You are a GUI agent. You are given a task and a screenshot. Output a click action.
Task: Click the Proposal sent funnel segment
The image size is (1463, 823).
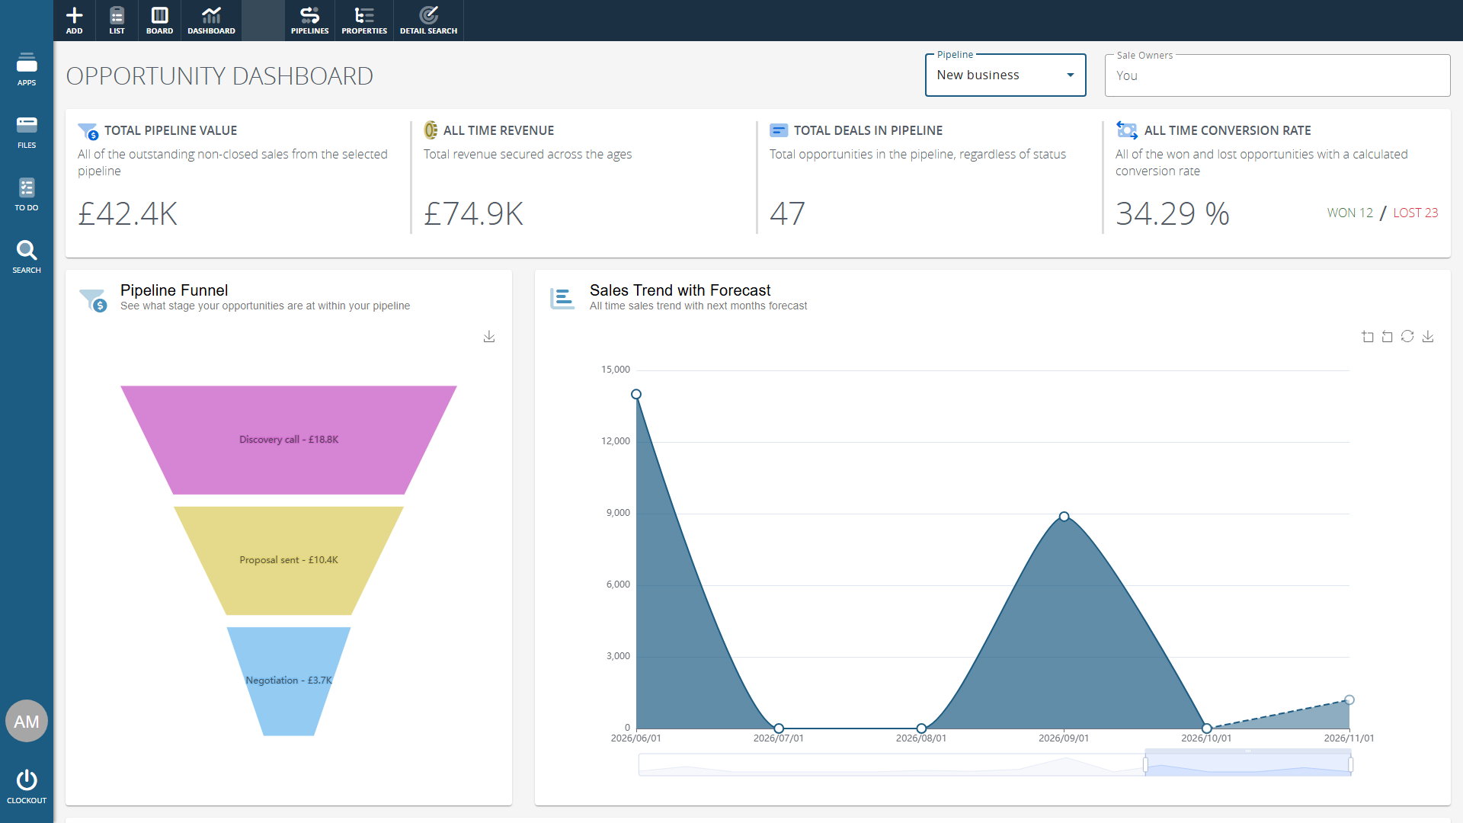289,560
